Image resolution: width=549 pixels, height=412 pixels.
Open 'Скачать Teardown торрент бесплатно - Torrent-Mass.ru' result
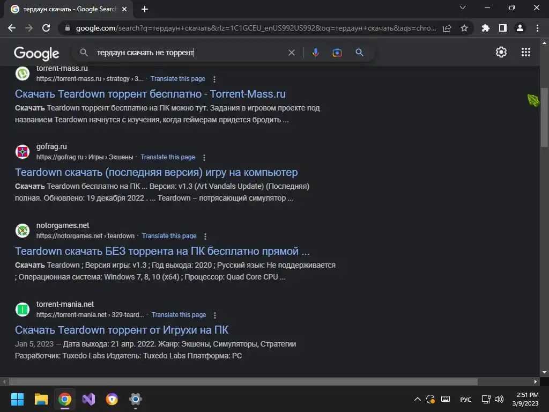coord(150,94)
